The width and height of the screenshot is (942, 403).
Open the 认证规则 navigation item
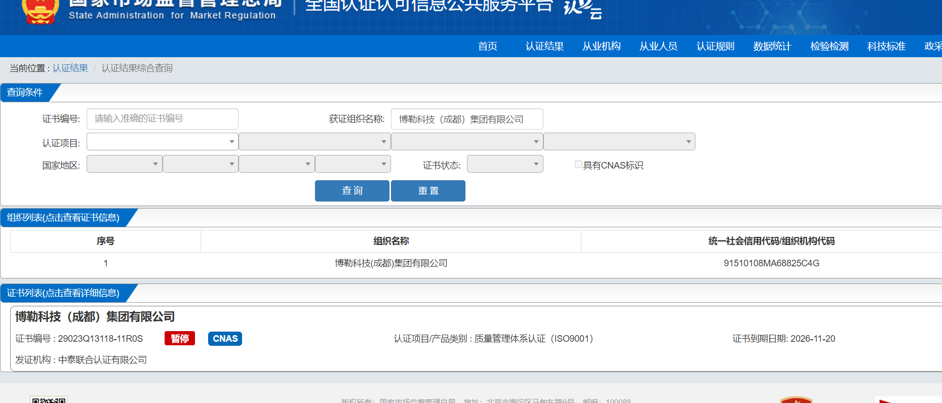pyautogui.click(x=715, y=47)
